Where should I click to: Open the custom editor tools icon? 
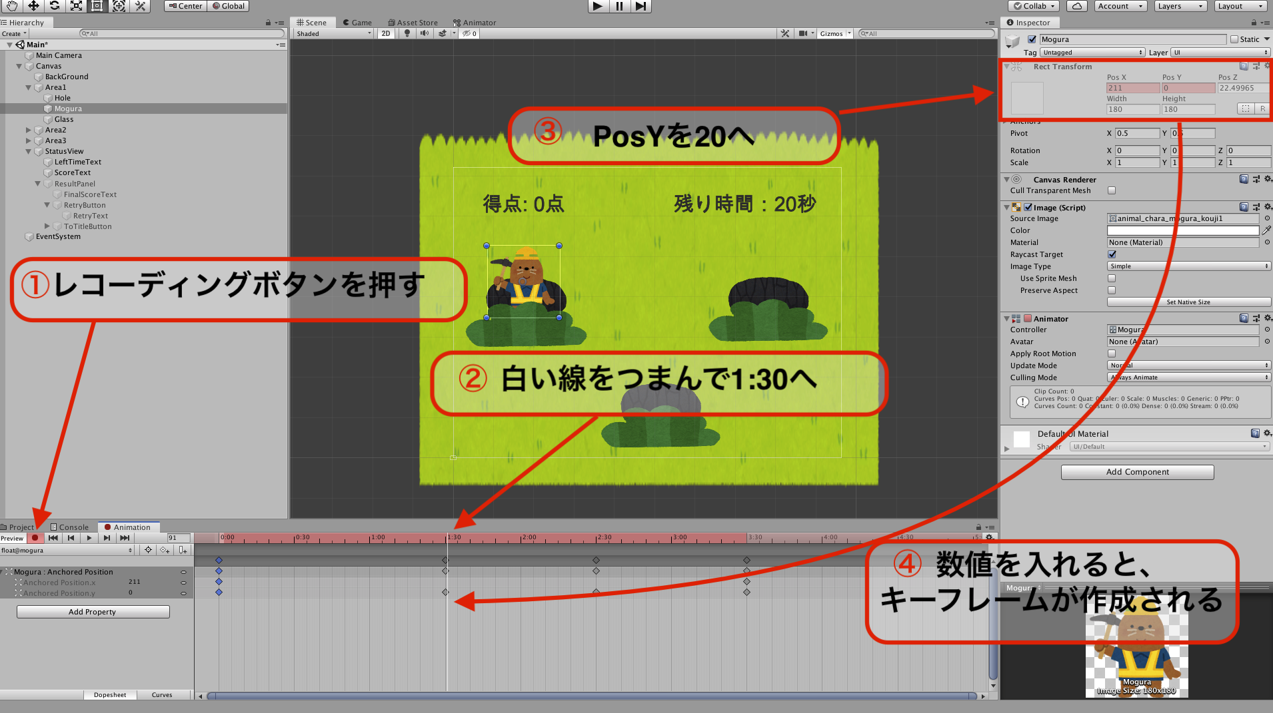tap(140, 6)
